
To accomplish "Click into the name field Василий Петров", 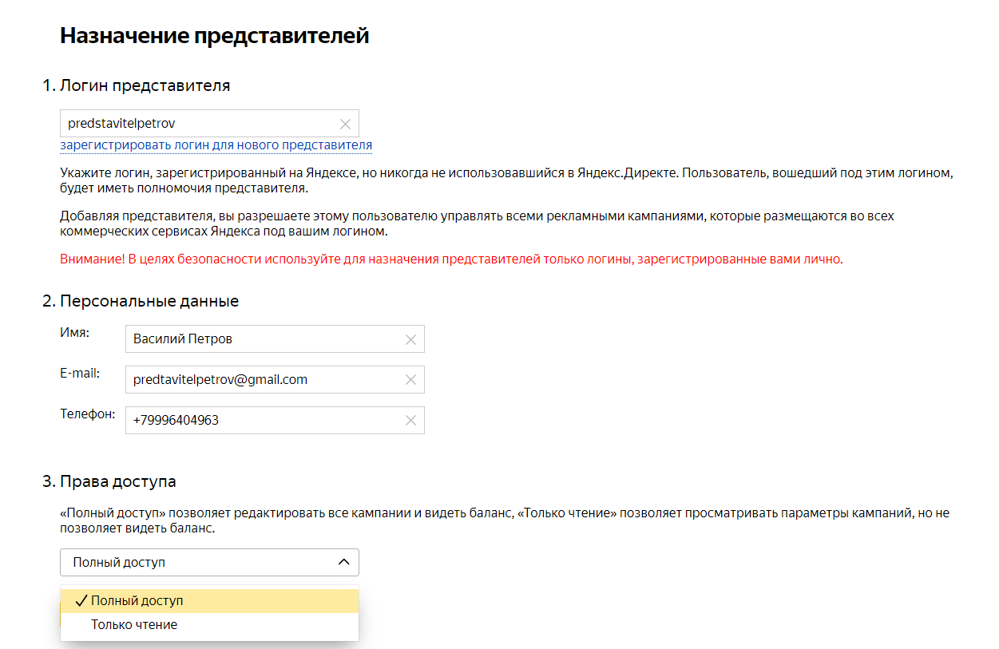I will tap(264, 339).
